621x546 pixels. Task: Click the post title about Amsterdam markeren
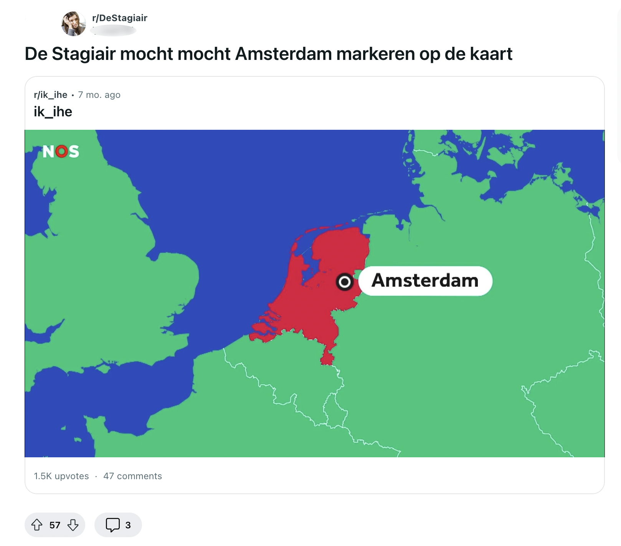[269, 54]
